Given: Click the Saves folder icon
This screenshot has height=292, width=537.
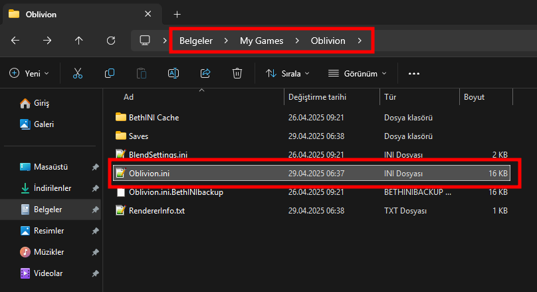Looking at the screenshot, I should tap(120, 136).
